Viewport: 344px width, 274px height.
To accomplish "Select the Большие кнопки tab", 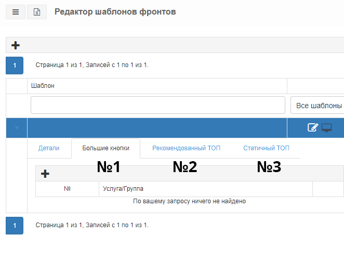I will (105, 148).
